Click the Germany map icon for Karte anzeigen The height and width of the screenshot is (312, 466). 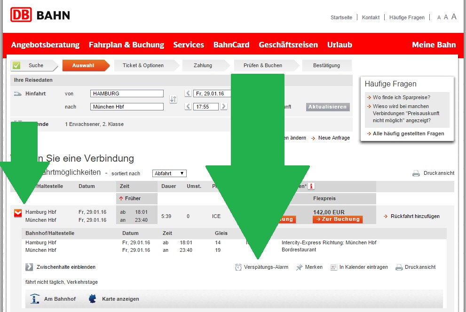click(x=93, y=299)
